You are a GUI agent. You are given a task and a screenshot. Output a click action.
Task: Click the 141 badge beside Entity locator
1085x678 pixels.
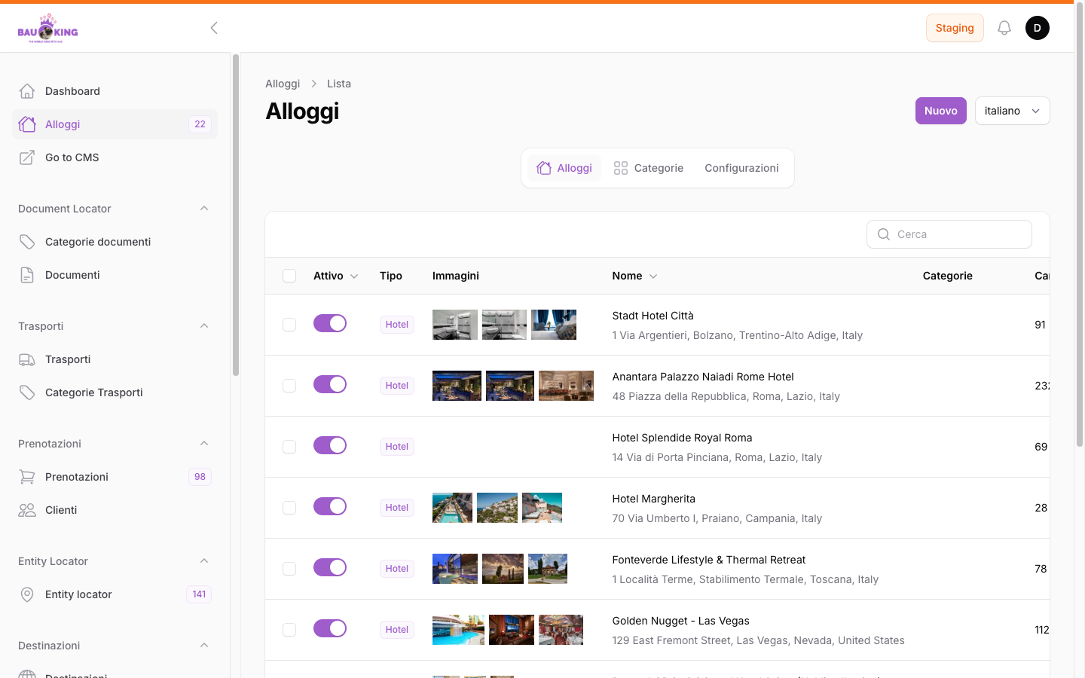[199, 594]
